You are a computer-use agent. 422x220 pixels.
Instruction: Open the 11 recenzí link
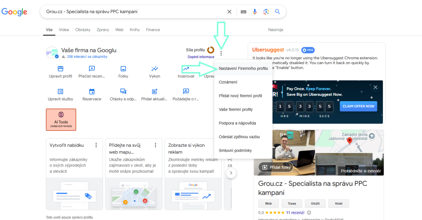[x=295, y=213]
